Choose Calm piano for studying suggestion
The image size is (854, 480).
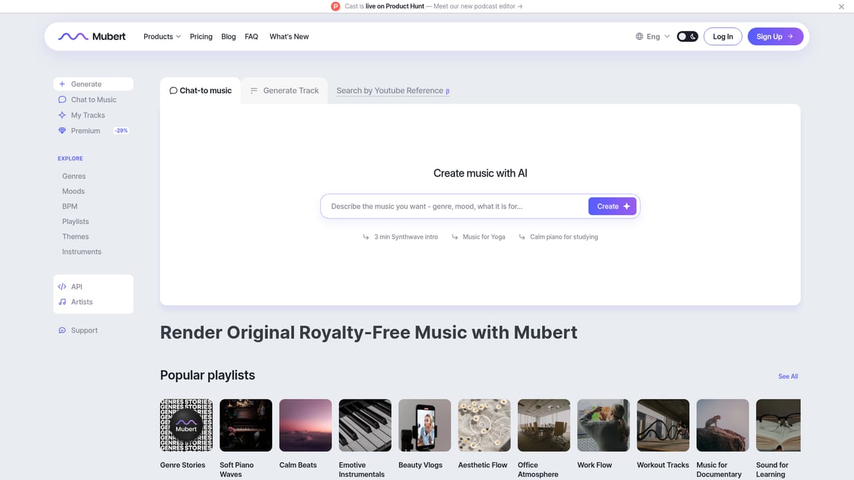(x=558, y=237)
